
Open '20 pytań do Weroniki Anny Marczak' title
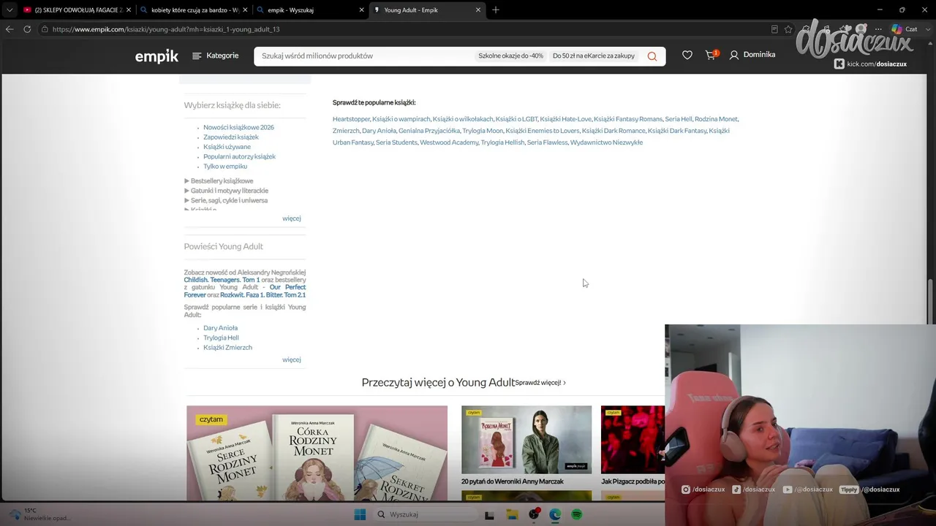[513, 482]
